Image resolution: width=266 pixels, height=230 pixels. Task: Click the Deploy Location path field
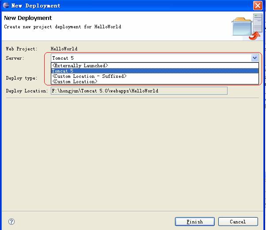[139, 91]
